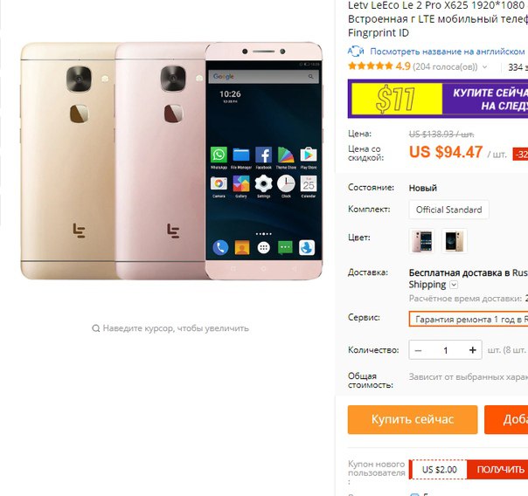Select the rose gold phone color swatch
Screen dimensions: 528x496
(x=421, y=241)
